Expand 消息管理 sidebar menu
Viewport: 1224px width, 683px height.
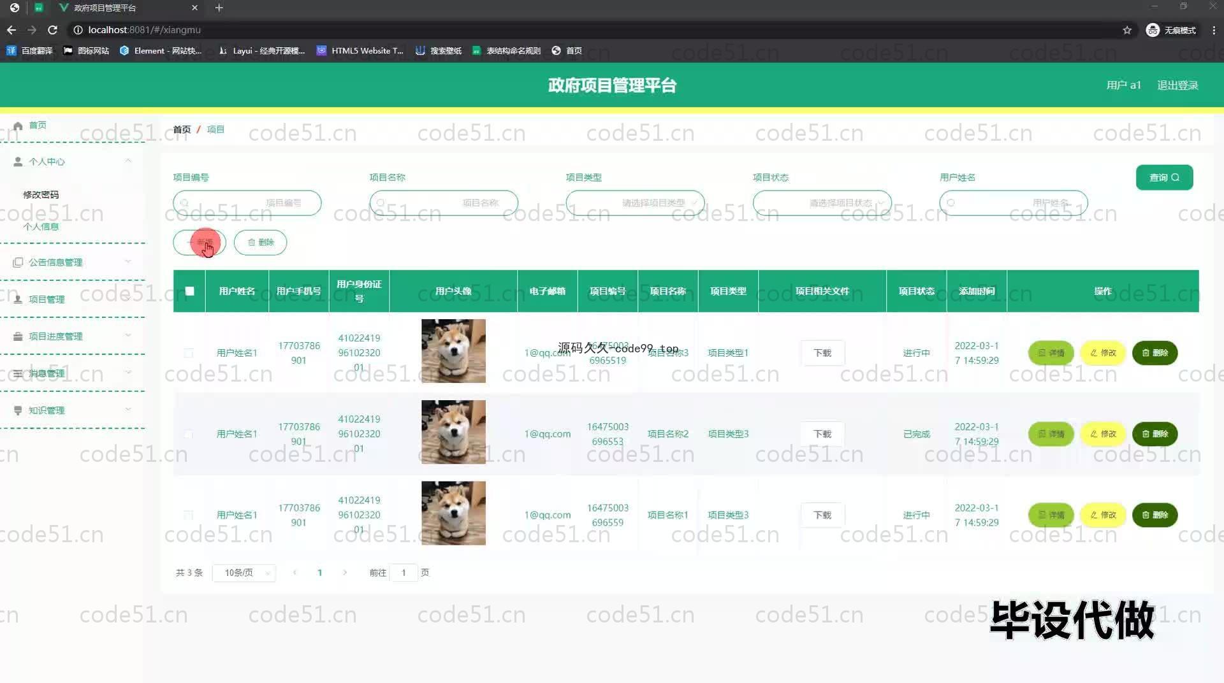73,373
